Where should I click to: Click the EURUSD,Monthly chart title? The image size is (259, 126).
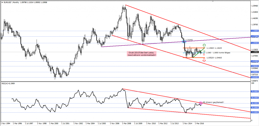click(11, 3)
